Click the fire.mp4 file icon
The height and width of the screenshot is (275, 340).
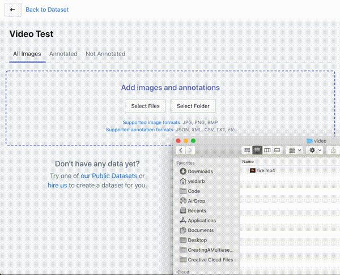(x=252, y=171)
